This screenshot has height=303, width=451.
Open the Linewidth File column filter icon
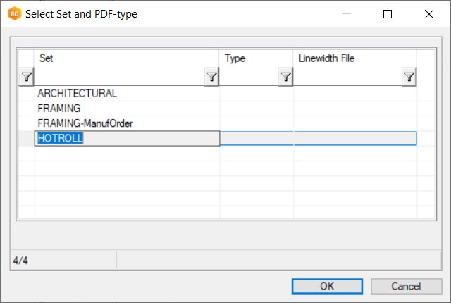pyautogui.click(x=409, y=77)
